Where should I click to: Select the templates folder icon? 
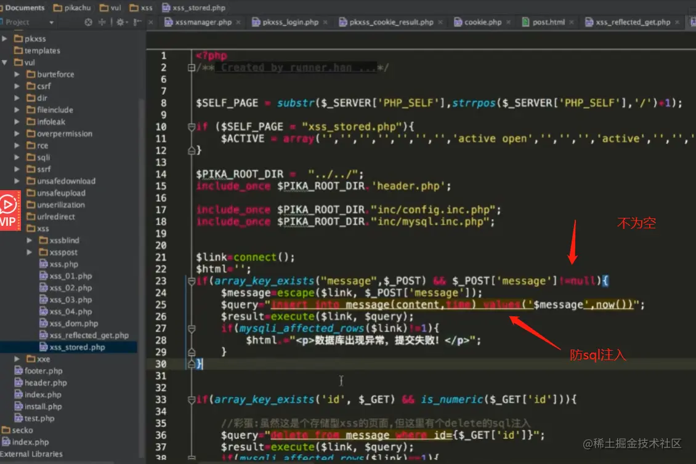click(x=18, y=50)
